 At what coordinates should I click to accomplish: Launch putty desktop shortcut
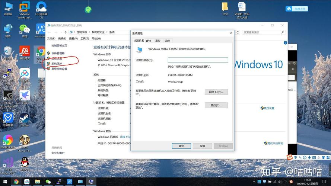tap(8, 77)
